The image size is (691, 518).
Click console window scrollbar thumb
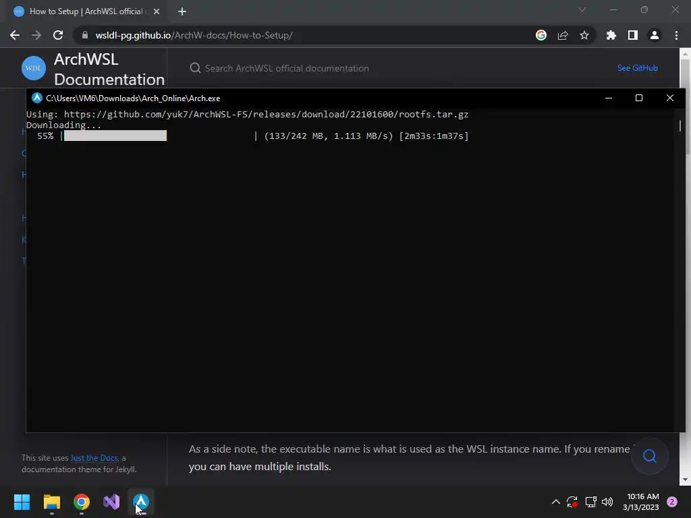[x=680, y=125]
